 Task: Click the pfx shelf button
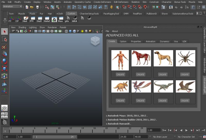tap(68, 20)
